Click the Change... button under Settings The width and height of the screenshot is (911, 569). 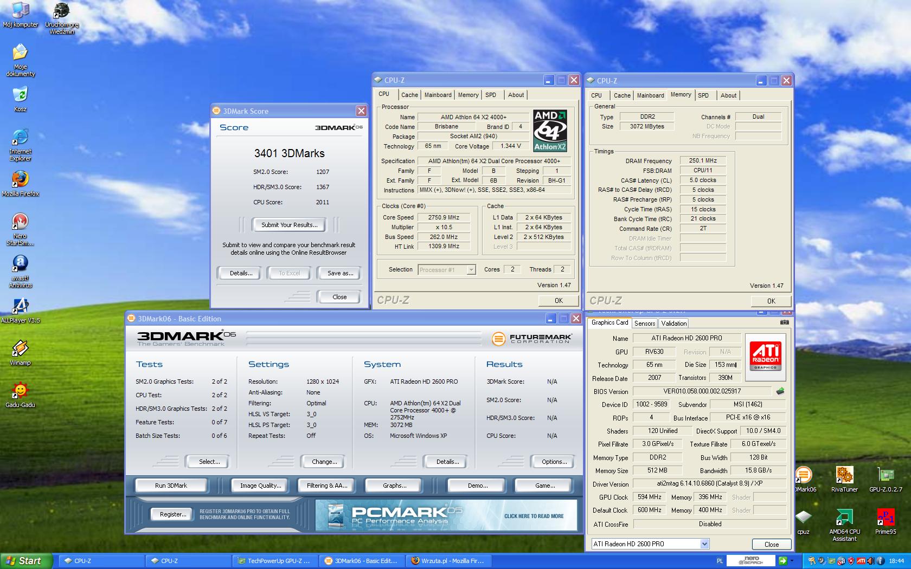pos(324,462)
